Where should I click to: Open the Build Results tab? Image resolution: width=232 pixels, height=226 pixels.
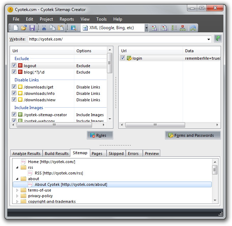click(x=56, y=153)
